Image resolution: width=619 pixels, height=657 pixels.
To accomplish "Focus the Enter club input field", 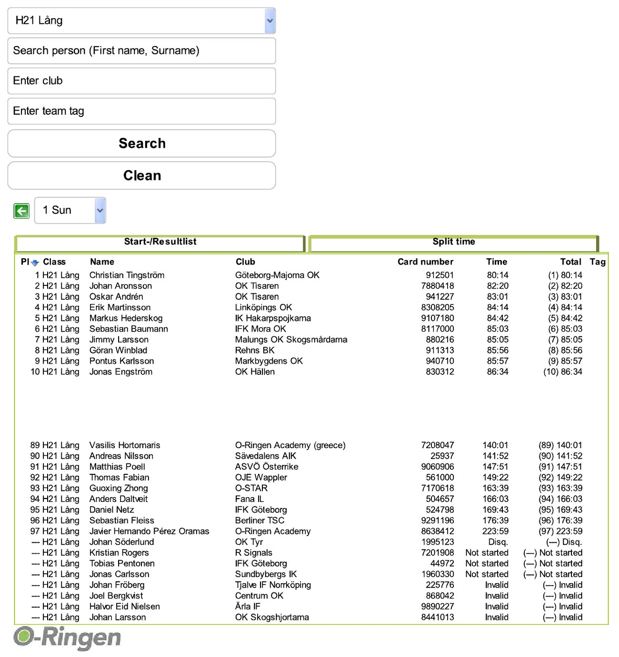I will point(141,81).
